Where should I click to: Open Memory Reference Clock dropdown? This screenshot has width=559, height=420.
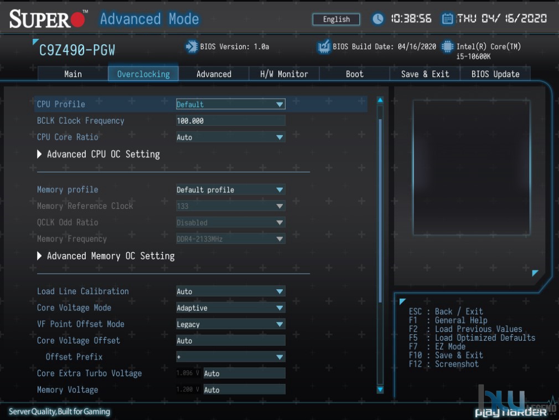(x=231, y=206)
